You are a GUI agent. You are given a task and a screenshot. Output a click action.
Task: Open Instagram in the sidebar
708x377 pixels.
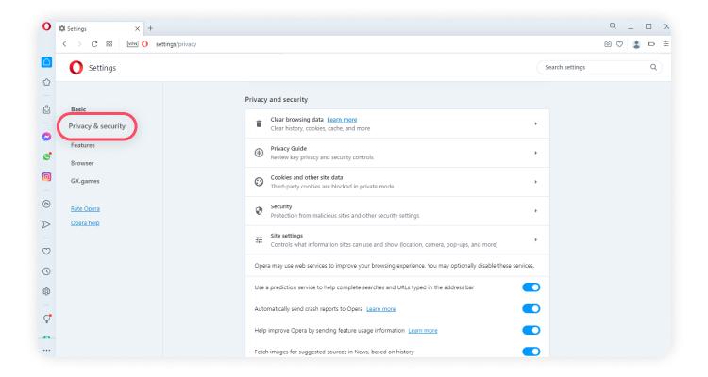46,177
